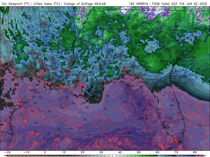
Task: Click the '2m Dewpoint (°F)' title label
Action: coord(16,4)
